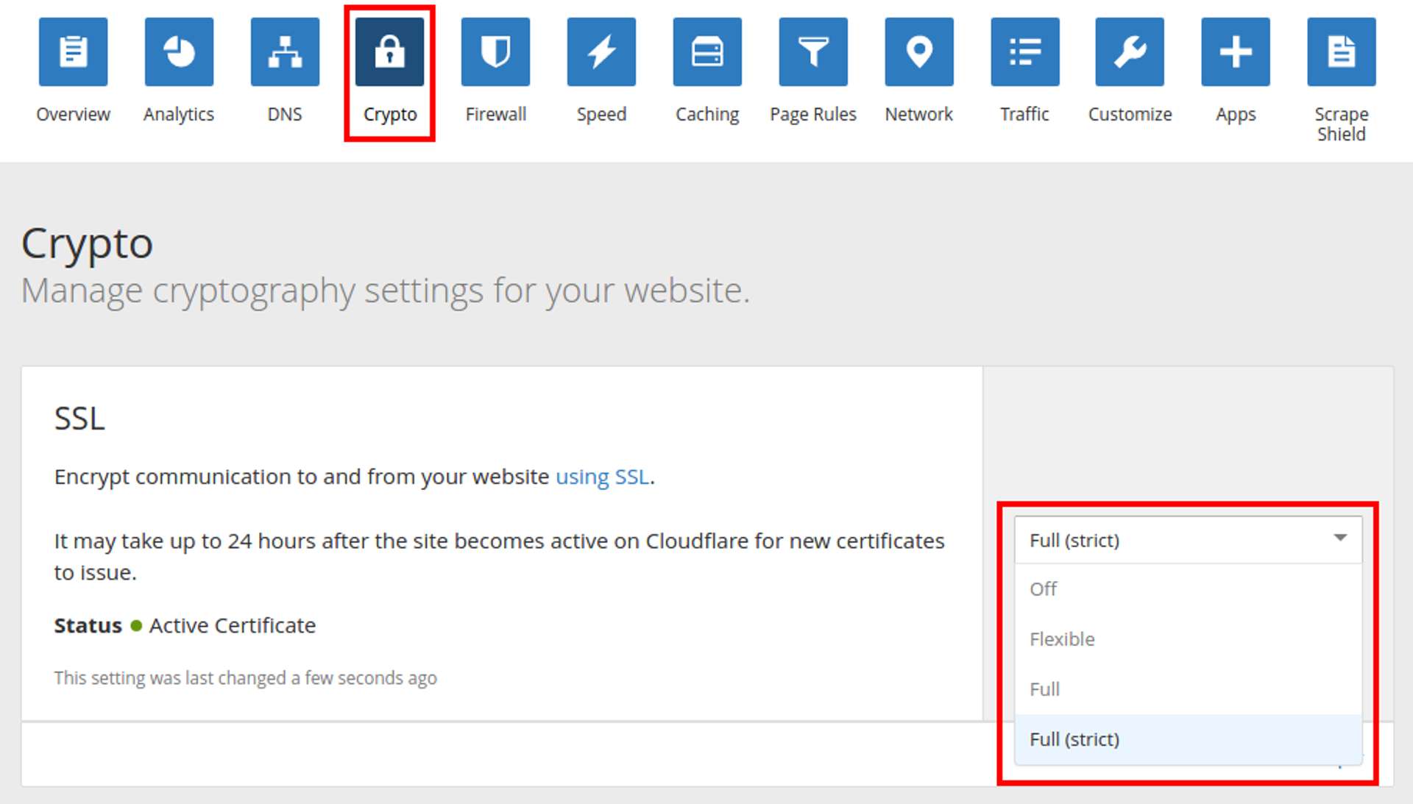Open the Page Rules funnel icon
This screenshot has height=804, width=1413.
click(813, 52)
